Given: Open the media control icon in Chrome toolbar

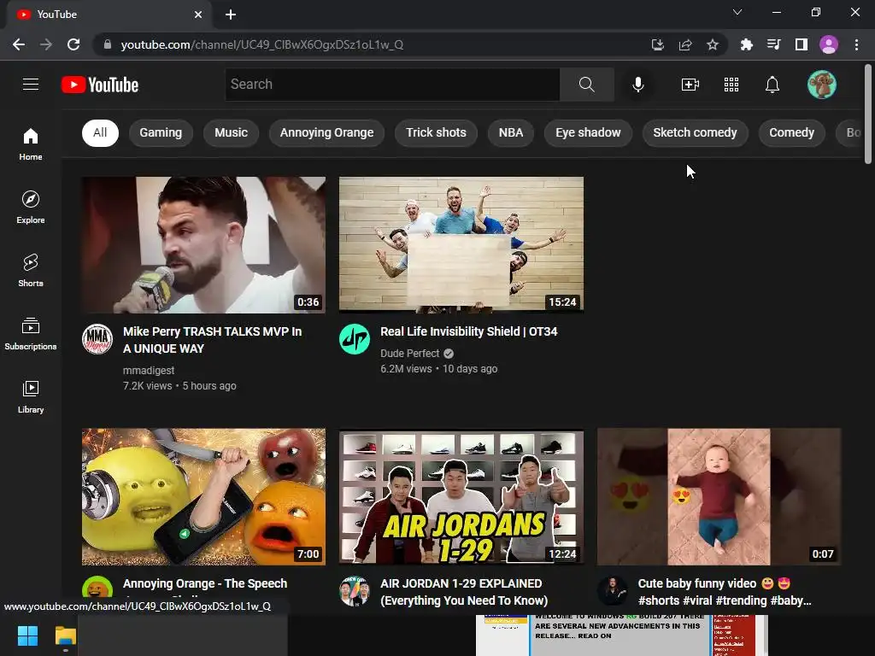Looking at the screenshot, I should coord(773,44).
